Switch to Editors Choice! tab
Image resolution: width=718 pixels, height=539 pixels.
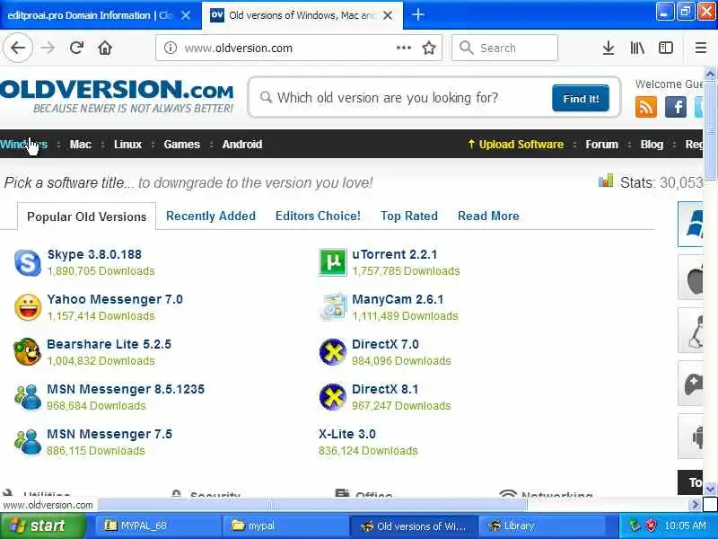point(318,216)
